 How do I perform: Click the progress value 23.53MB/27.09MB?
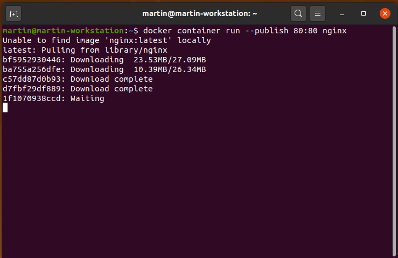[170, 60]
